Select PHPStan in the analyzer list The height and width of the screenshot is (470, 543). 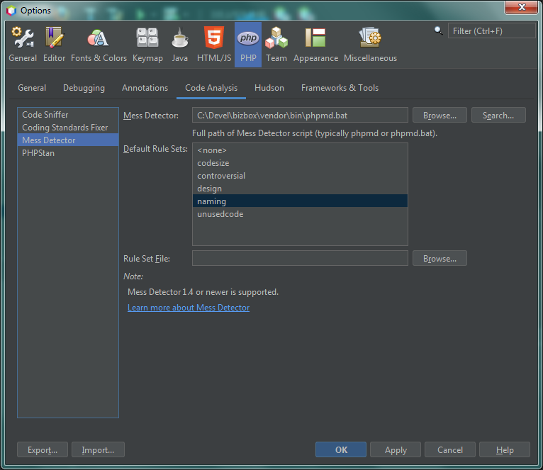pyautogui.click(x=68, y=153)
